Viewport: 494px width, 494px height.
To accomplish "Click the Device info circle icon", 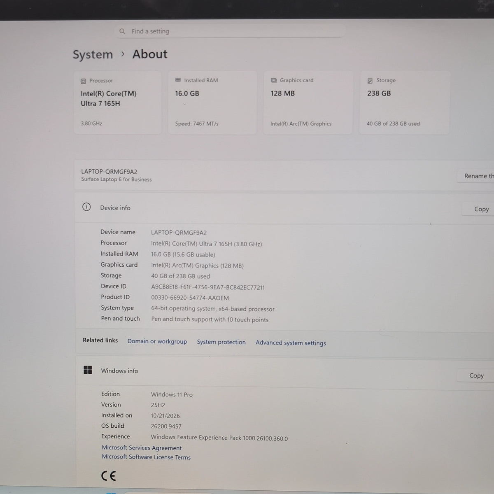I will (x=86, y=207).
